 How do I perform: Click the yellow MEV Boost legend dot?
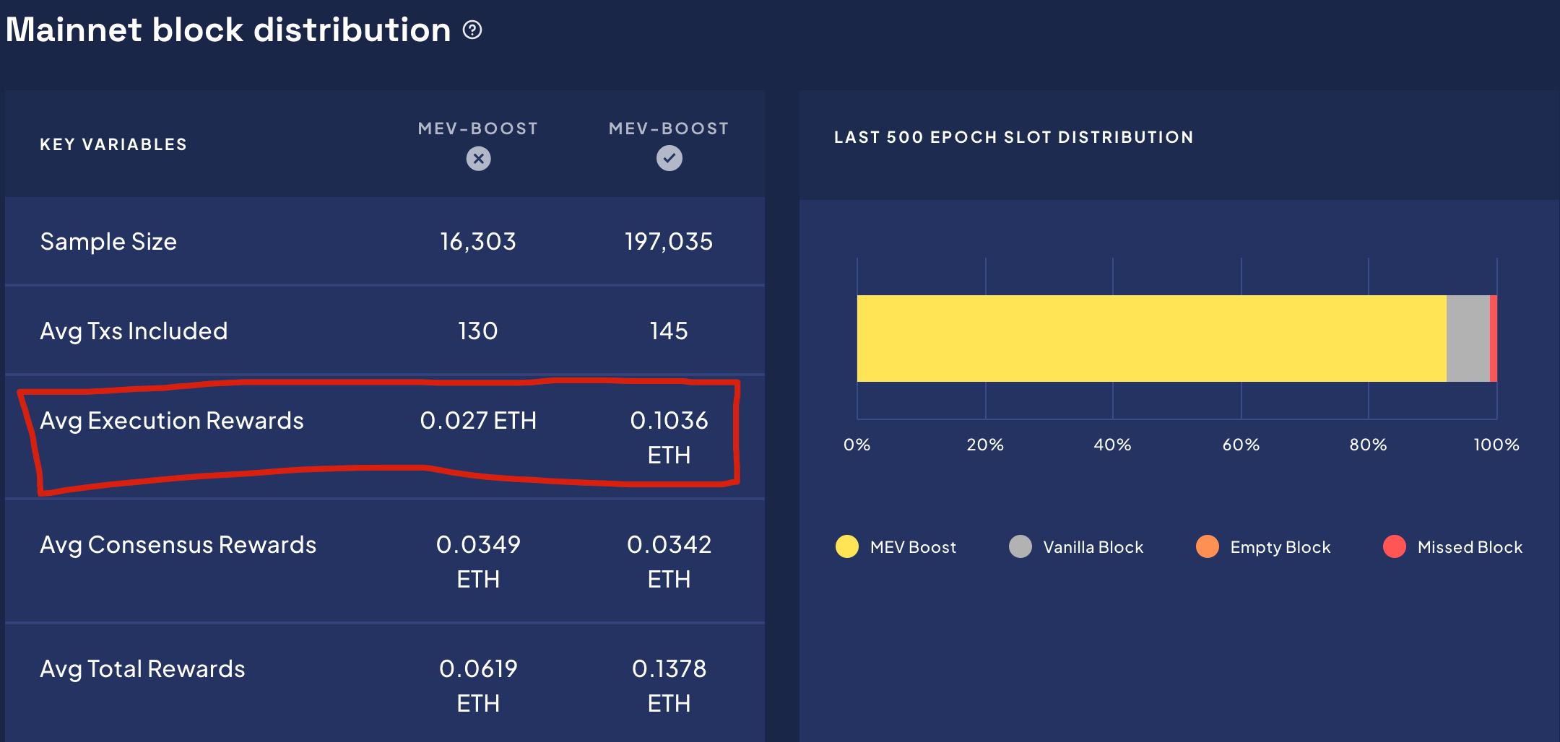846,546
